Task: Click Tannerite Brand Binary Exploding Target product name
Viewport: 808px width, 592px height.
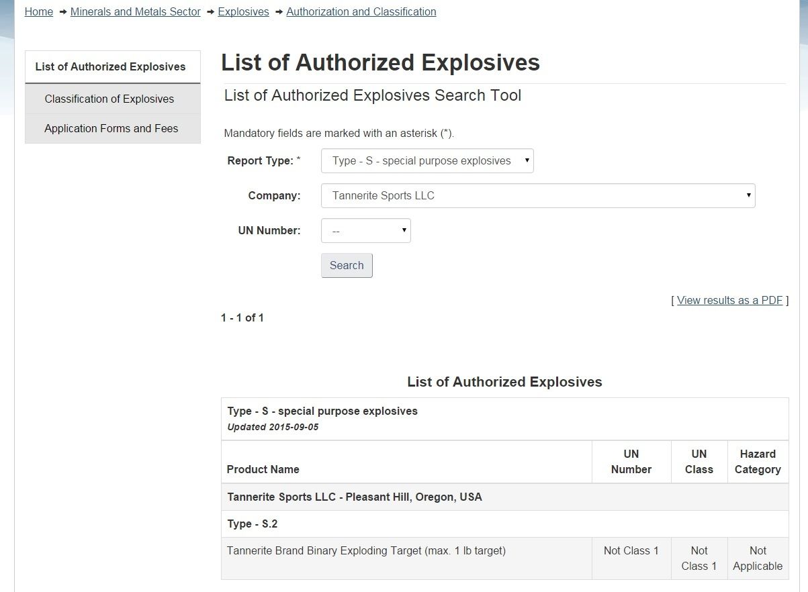Action: [366, 551]
